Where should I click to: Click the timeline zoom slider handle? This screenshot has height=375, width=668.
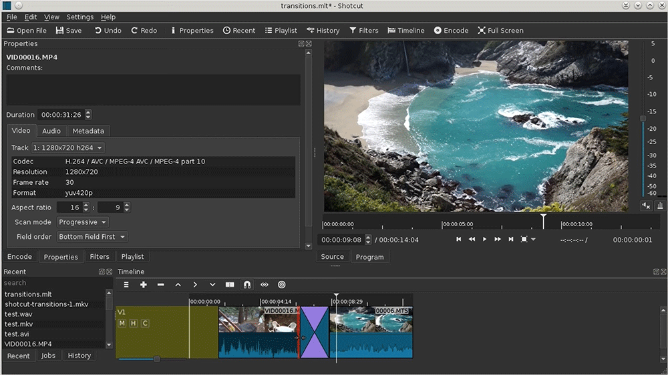click(157, 359)
